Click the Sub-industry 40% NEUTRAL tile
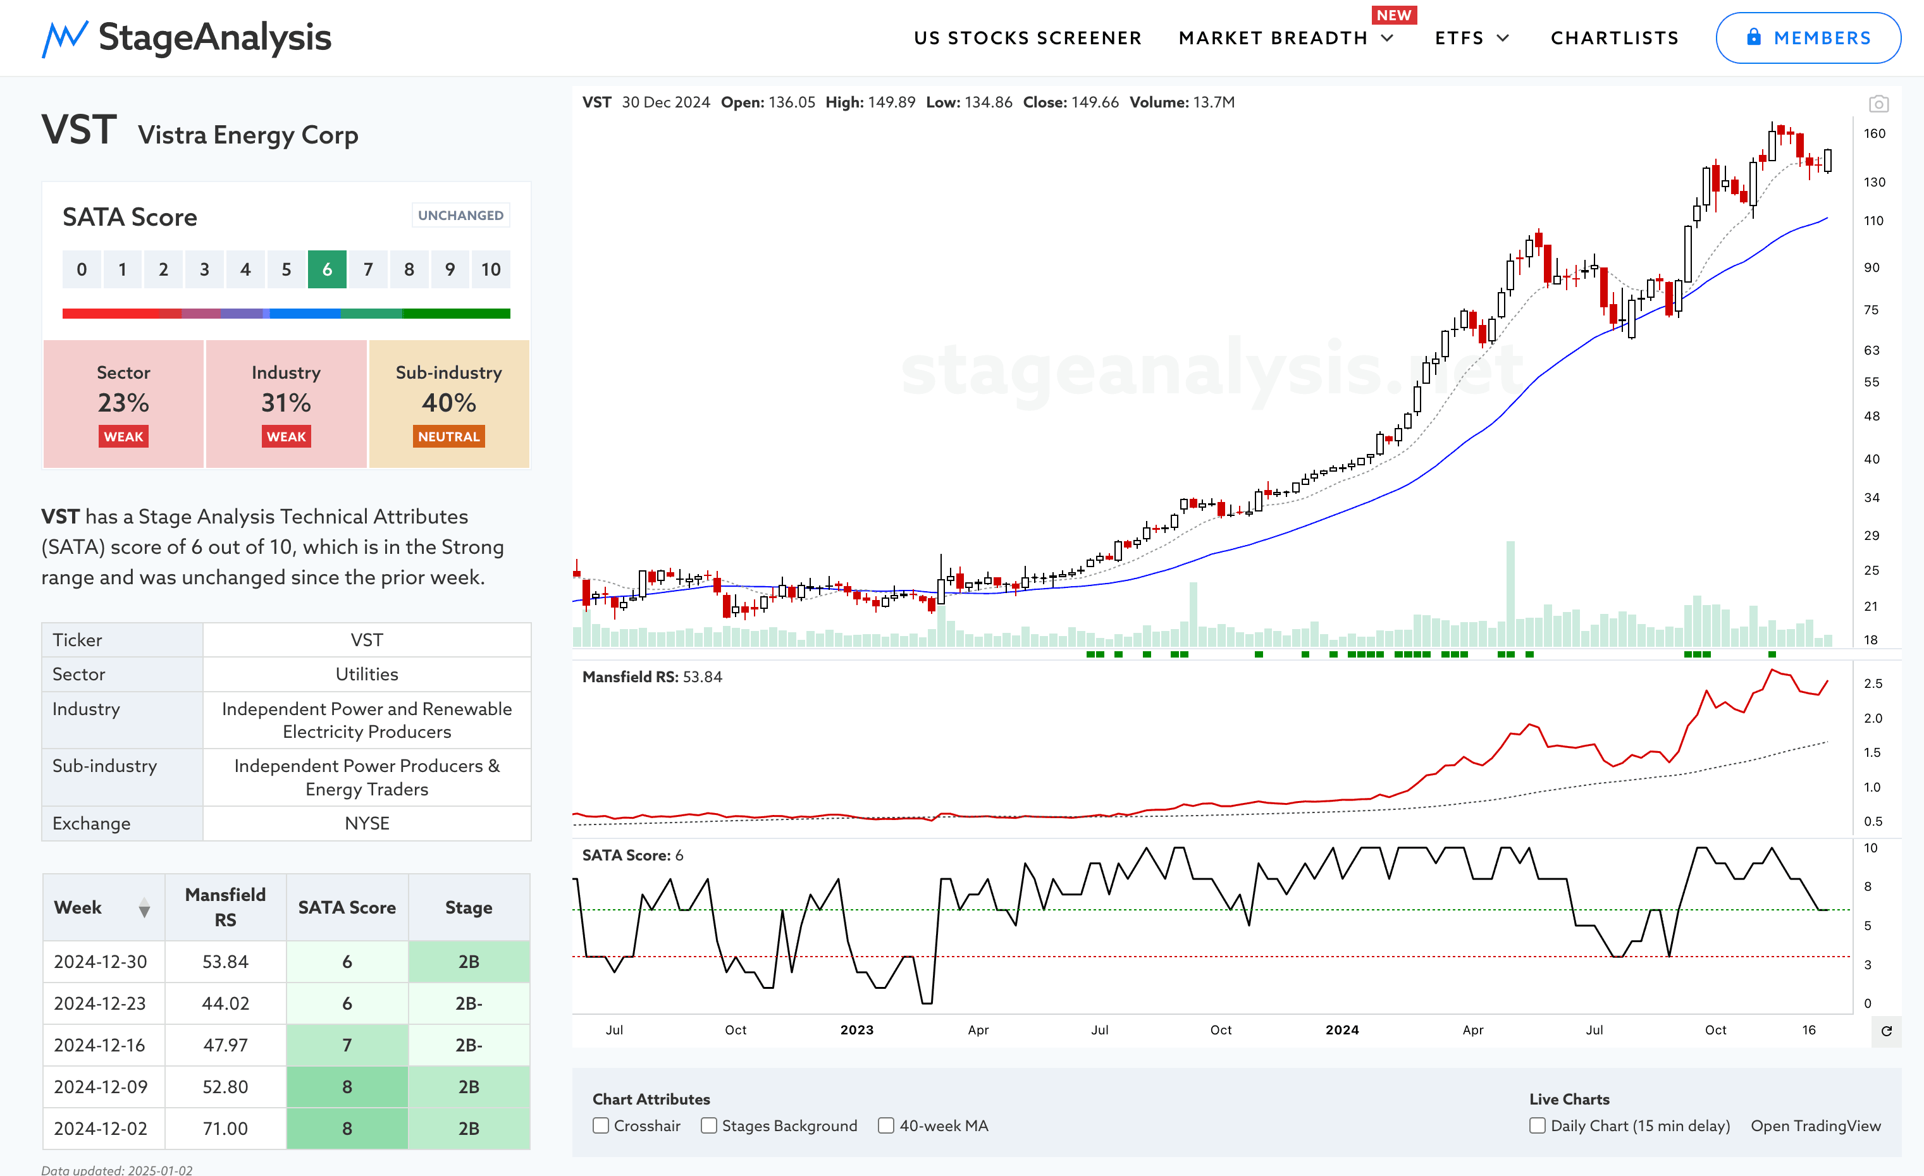 449,403
